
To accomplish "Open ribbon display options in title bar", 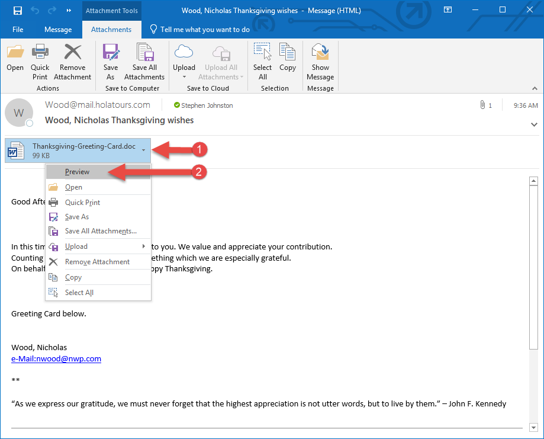I will click(x=448, y=9).
